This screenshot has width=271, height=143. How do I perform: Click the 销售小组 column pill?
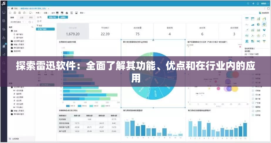[x=52, y=17]
